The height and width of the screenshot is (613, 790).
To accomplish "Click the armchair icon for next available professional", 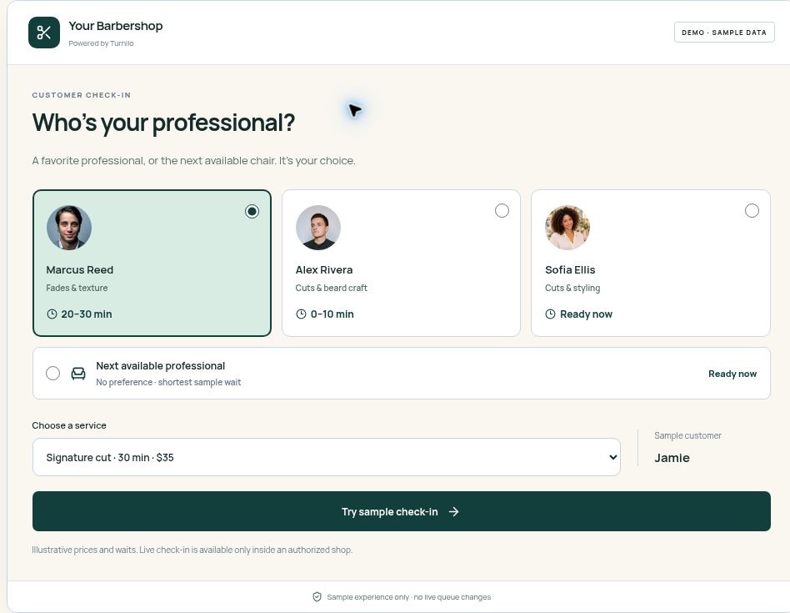I will tap(78, 374).
